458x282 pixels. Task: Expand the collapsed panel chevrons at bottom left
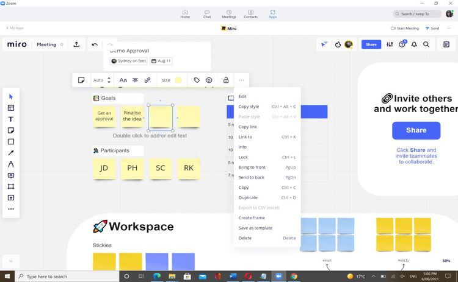(11, 261)
